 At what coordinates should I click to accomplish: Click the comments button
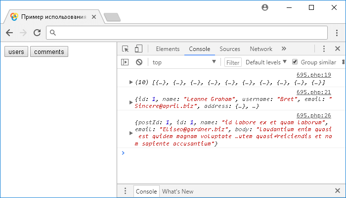click(x=49, y=51)
